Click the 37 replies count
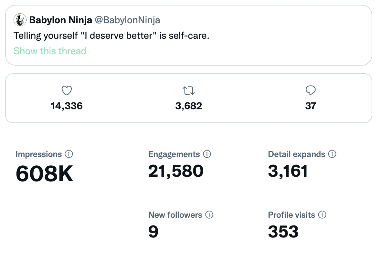380x261 pixels. 311,106
